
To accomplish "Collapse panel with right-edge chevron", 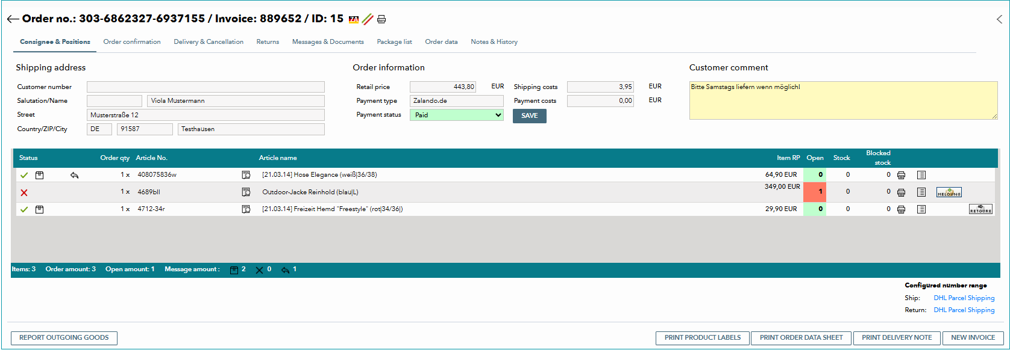I will click(999, 19).
